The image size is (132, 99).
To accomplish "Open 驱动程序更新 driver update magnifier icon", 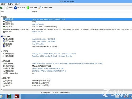I will pos(40,8).
